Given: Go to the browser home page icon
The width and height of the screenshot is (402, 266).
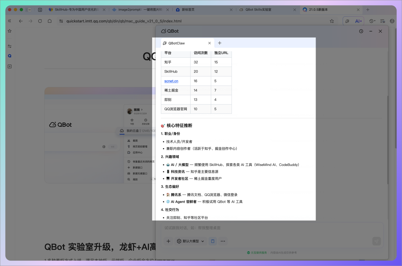Looking at the screenshot, I should click(x=50, y=21).
